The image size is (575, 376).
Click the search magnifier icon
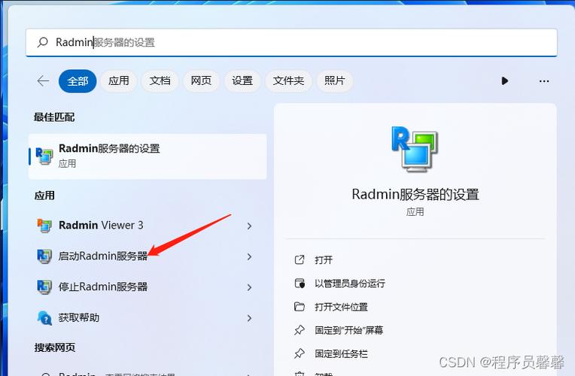pyautogui.click(x=43, y=42)
